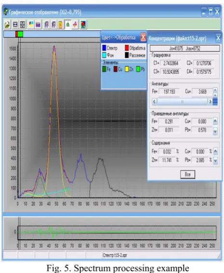Maximize the Графическое отображение window
224x273 pixels.
(211, 12)
